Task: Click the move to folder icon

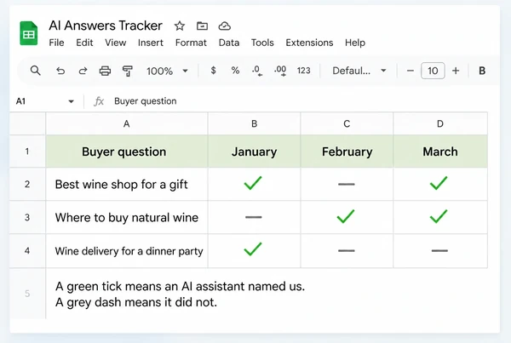Action: pos(202,26)
